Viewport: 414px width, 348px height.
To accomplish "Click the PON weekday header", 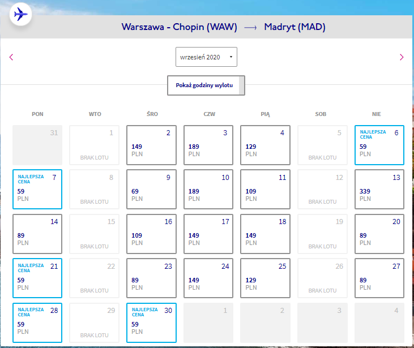I will [37, 114].
